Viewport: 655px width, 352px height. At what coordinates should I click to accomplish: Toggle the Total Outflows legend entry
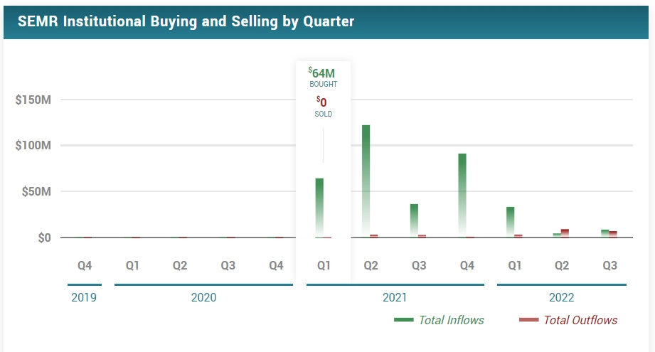(x=580, y=320)
